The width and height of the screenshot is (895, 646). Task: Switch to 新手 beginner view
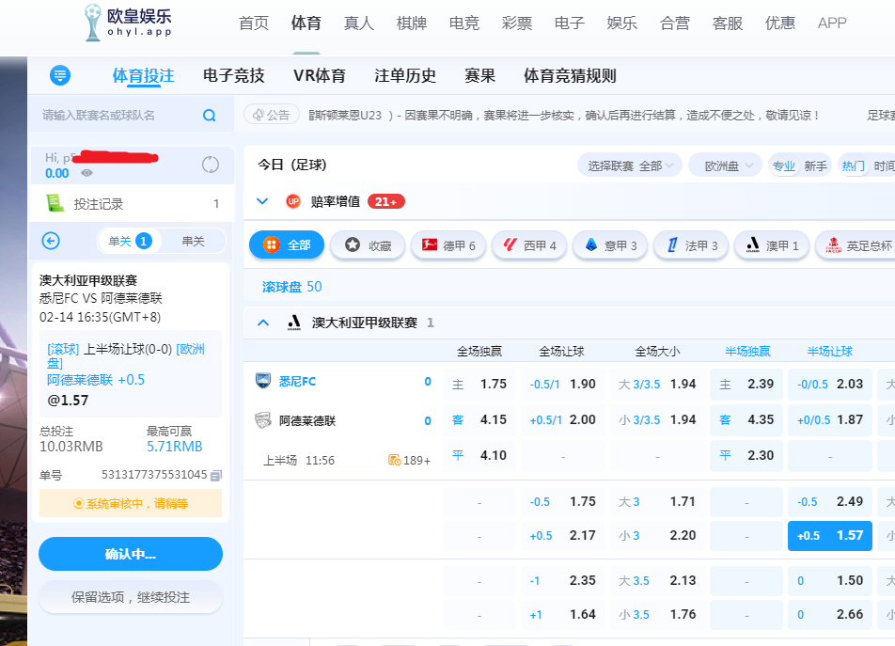(815, 165)
